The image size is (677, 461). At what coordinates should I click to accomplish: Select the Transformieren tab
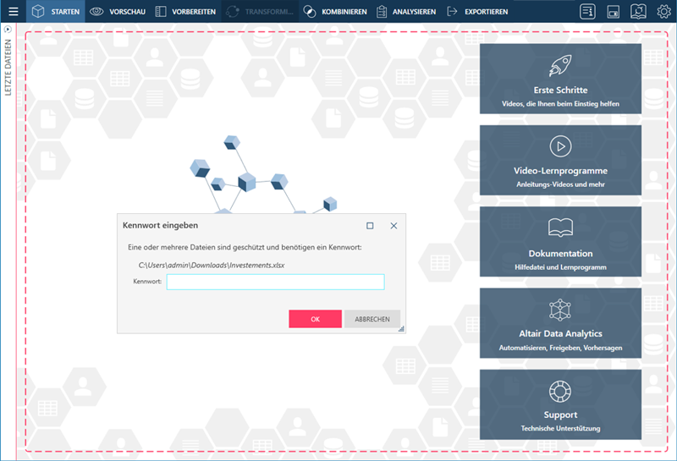[x=260, y=11]
